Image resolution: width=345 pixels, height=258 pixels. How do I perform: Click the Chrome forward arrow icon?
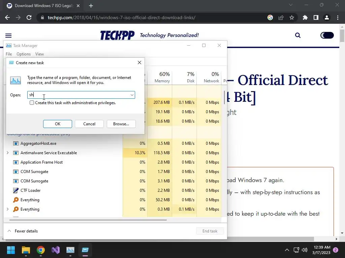(x=18, y=17)
